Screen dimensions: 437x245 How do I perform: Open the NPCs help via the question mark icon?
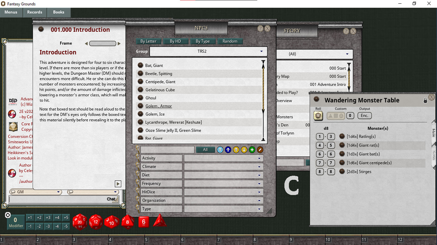260,29
